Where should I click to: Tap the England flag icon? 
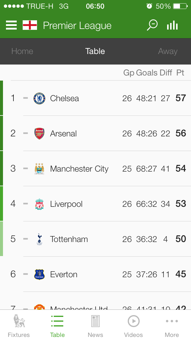30,26
